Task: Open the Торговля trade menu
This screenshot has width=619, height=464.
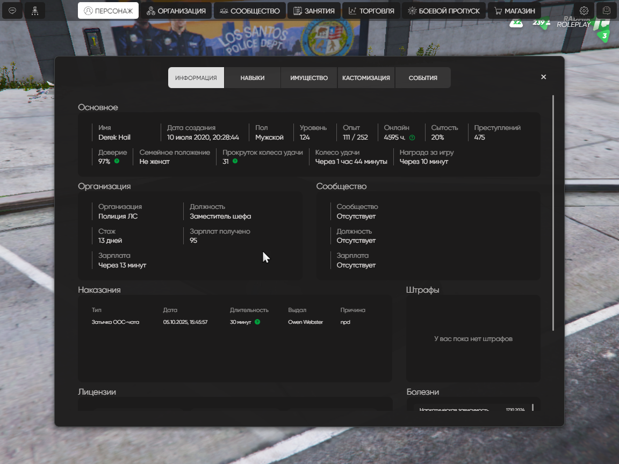Action: 371,11
